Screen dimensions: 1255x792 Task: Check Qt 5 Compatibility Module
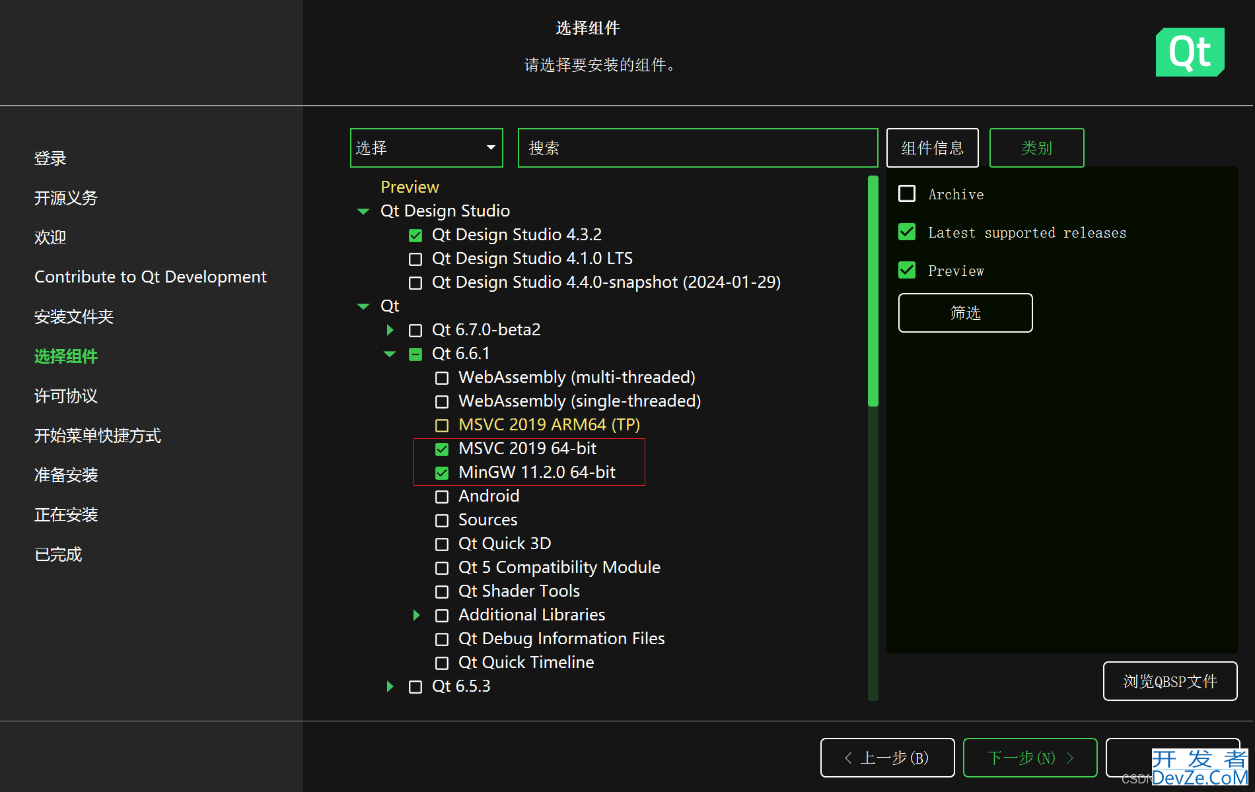pyautogui.click(x=442, y=568)
